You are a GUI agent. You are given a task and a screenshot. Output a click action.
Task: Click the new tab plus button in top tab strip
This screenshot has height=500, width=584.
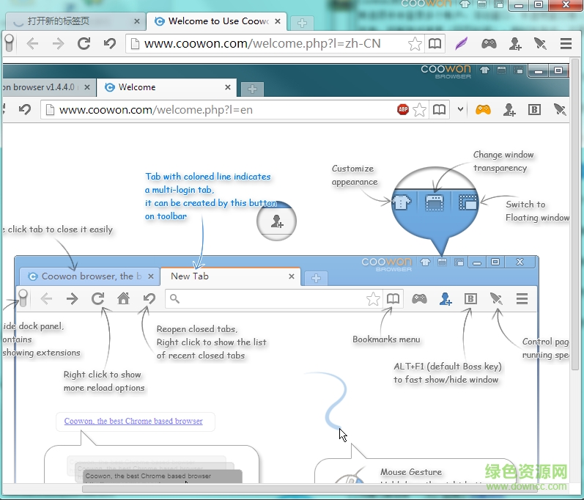coord(301,23)
